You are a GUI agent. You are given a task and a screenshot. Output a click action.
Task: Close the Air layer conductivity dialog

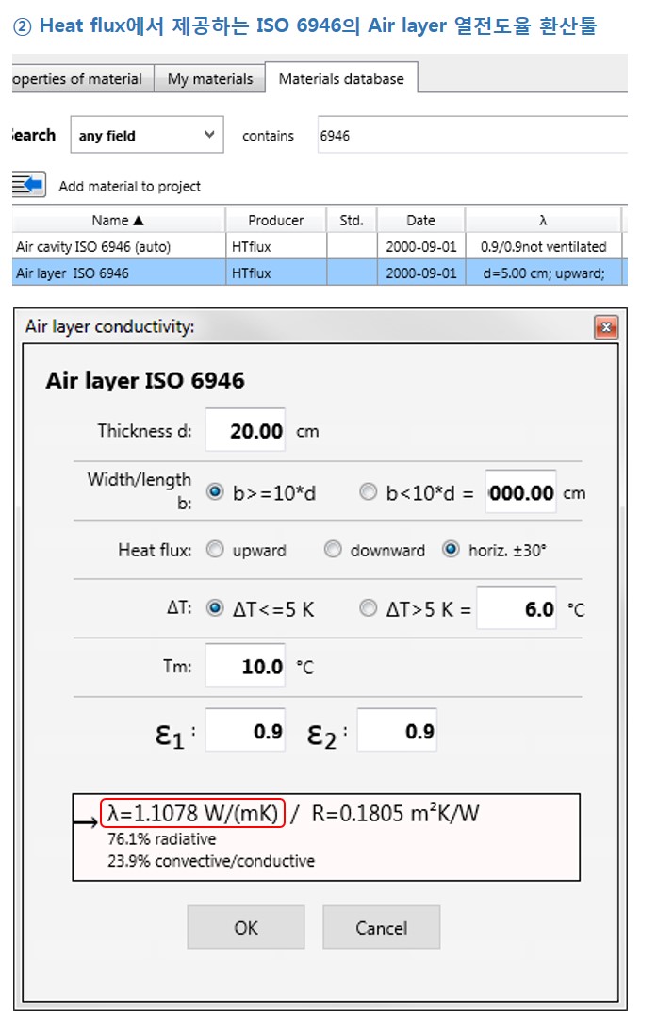pos(605,327)
